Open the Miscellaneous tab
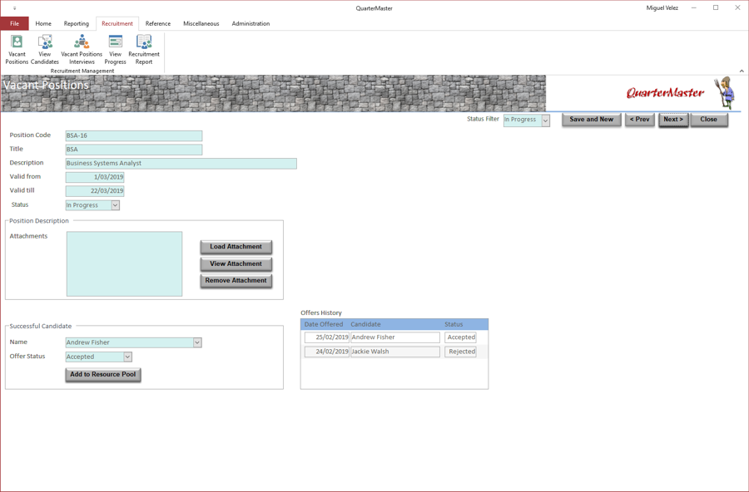 [x=201, y=23]
